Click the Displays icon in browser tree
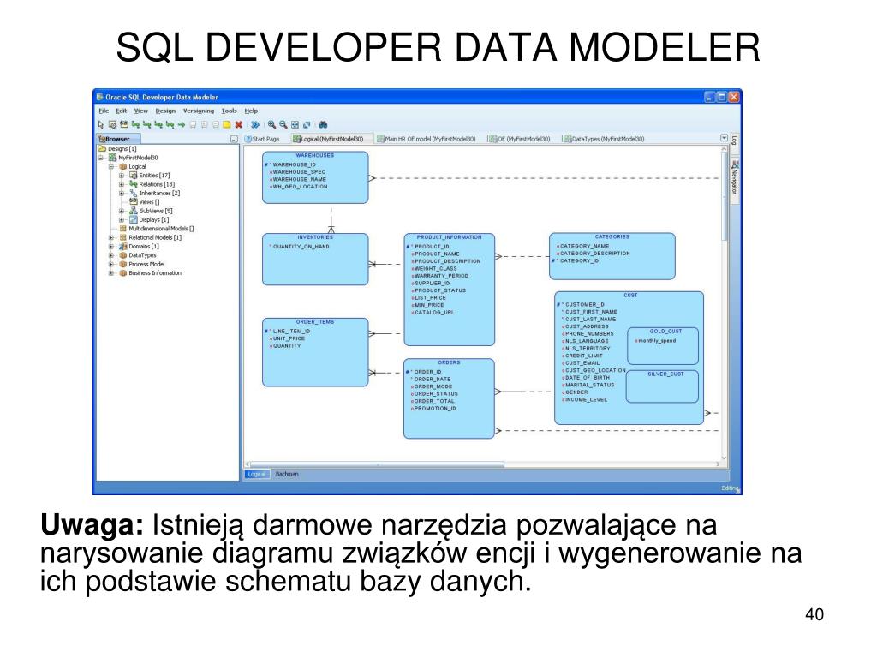877x658 pixels. coord(133,220)
